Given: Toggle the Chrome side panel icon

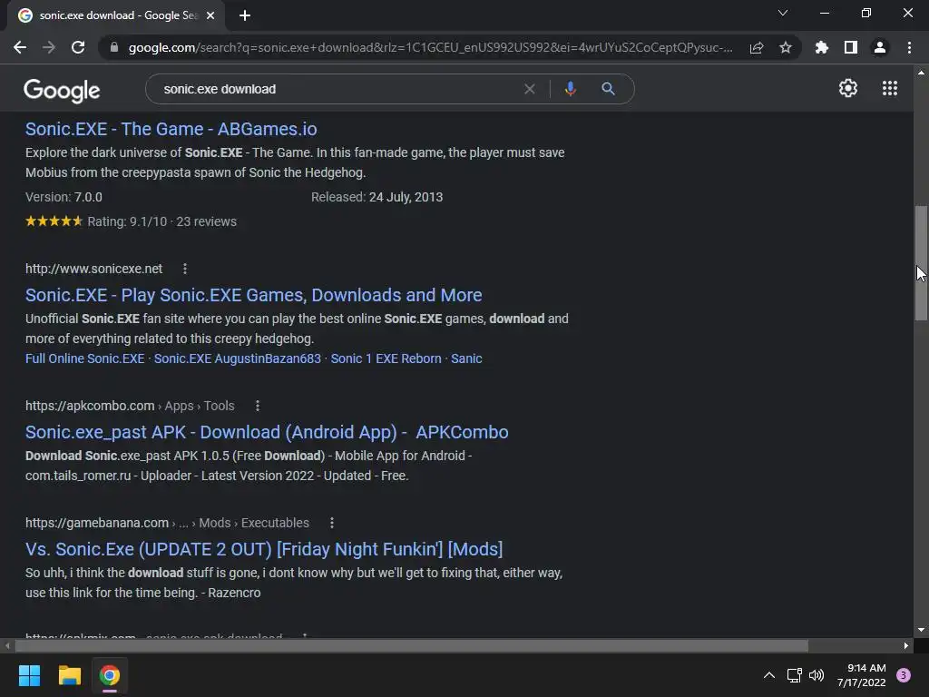Looking at the screenshot, I should click(851, 47).
